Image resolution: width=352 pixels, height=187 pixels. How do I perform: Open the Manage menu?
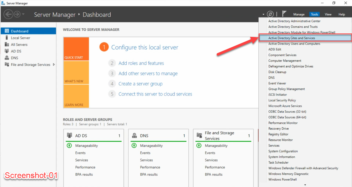point(299,14)
